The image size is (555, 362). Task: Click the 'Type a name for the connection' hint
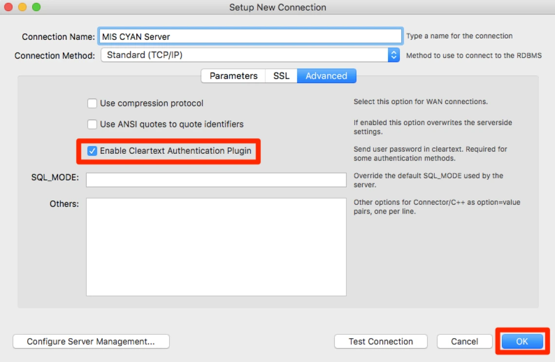click(x=459, y=36)
